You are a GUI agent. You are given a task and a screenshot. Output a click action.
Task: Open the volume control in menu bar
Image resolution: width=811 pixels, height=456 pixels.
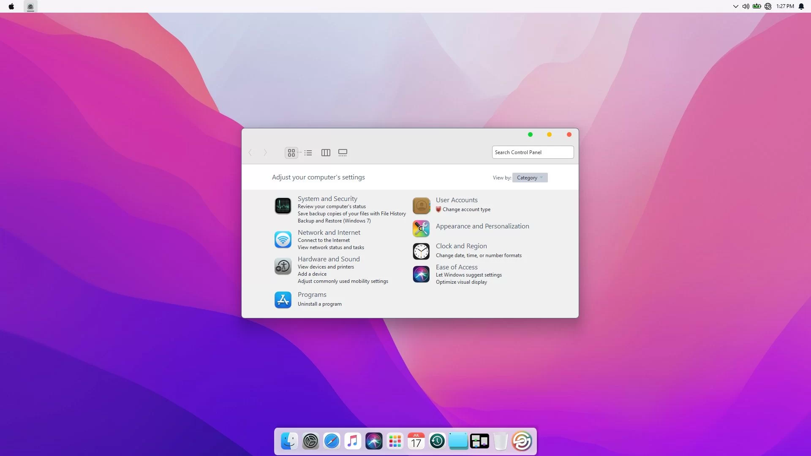click(746, 6)
